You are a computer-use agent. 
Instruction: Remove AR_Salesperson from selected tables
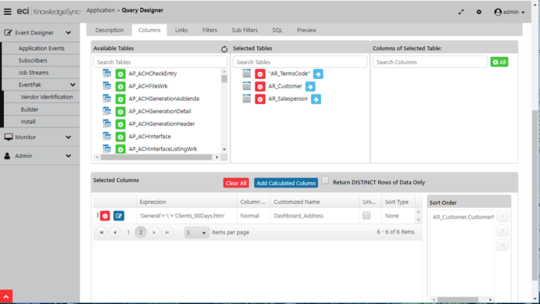260,99
